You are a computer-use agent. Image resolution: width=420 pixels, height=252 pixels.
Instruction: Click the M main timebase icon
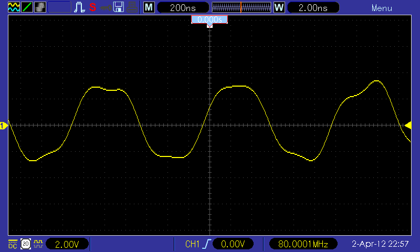(x=149, y=7)
